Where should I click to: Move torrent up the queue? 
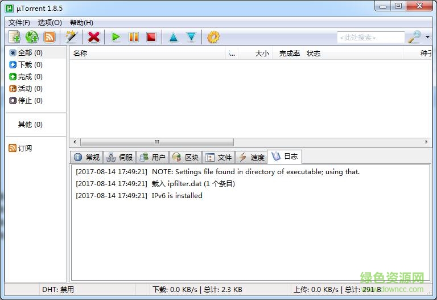174,37
